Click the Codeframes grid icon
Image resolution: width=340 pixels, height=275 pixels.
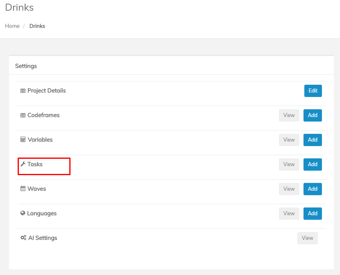point(23,115)
